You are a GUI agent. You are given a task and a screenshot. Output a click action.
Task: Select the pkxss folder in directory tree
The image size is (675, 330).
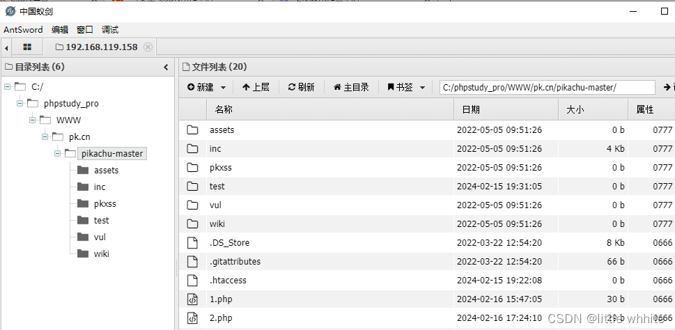click(105, 204)
